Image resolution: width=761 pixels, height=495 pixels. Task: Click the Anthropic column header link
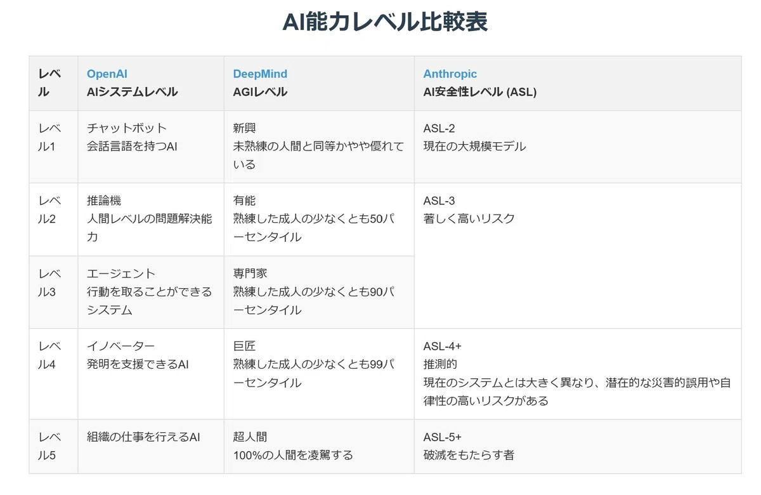point(450,74)
